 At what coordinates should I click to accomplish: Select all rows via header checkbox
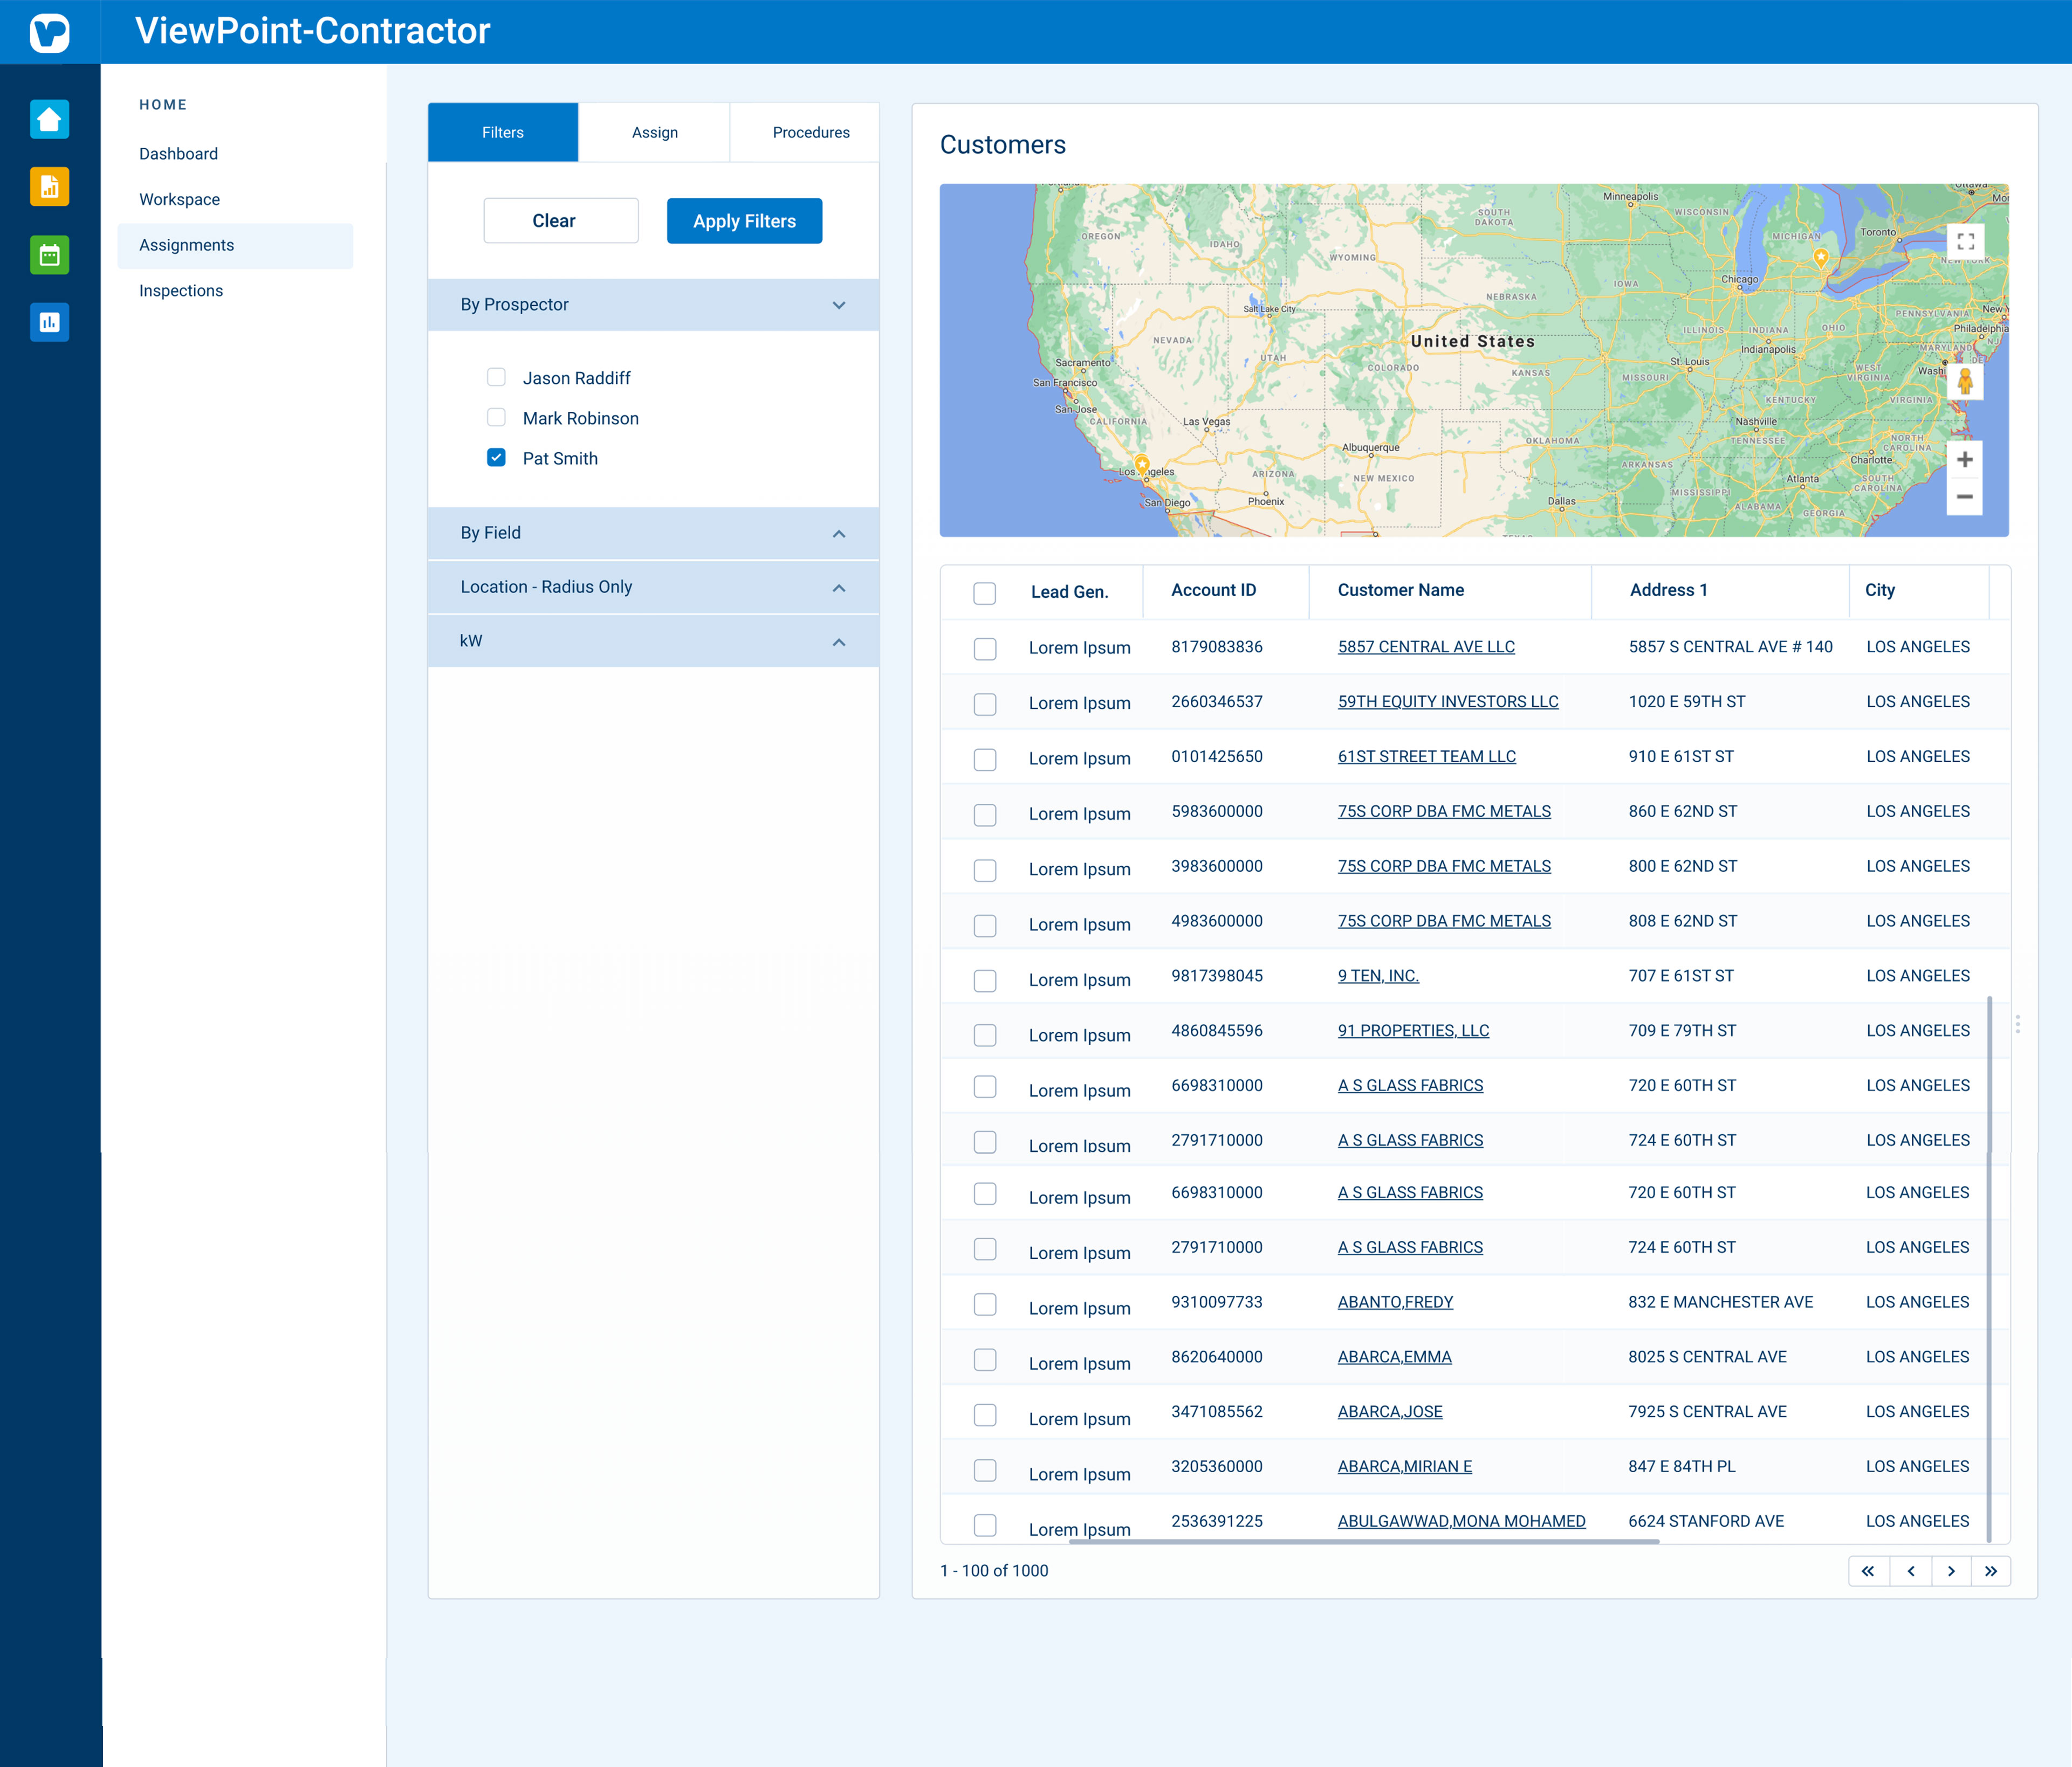984,592
